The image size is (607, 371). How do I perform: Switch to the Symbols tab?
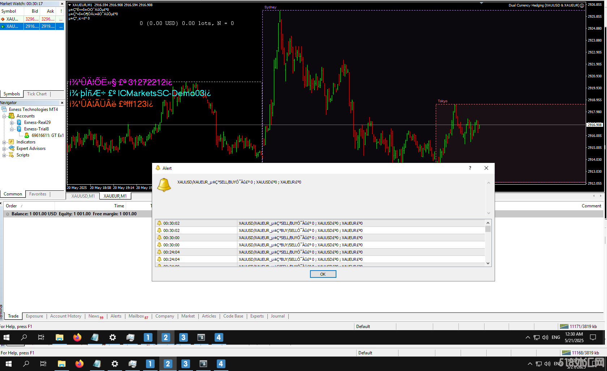[12, 94]
